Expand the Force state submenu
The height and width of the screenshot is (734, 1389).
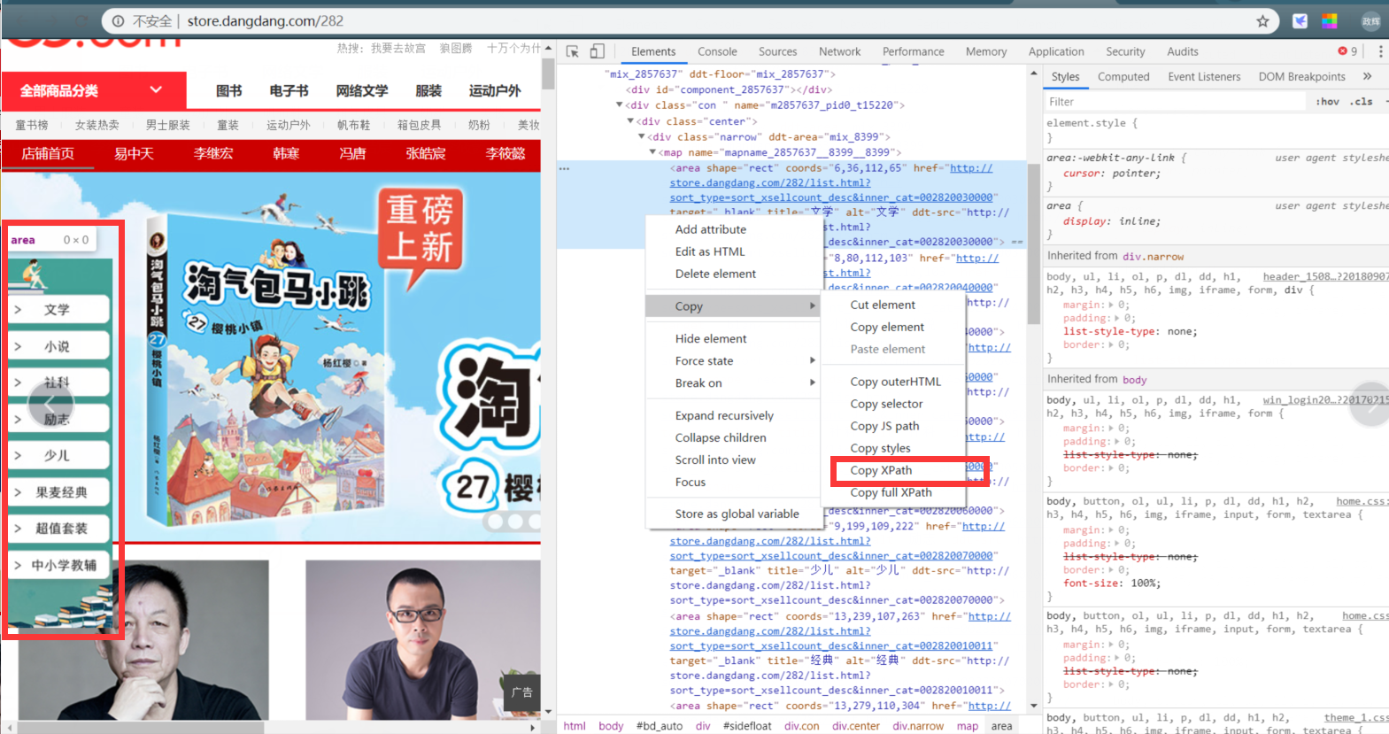[813, 360]
